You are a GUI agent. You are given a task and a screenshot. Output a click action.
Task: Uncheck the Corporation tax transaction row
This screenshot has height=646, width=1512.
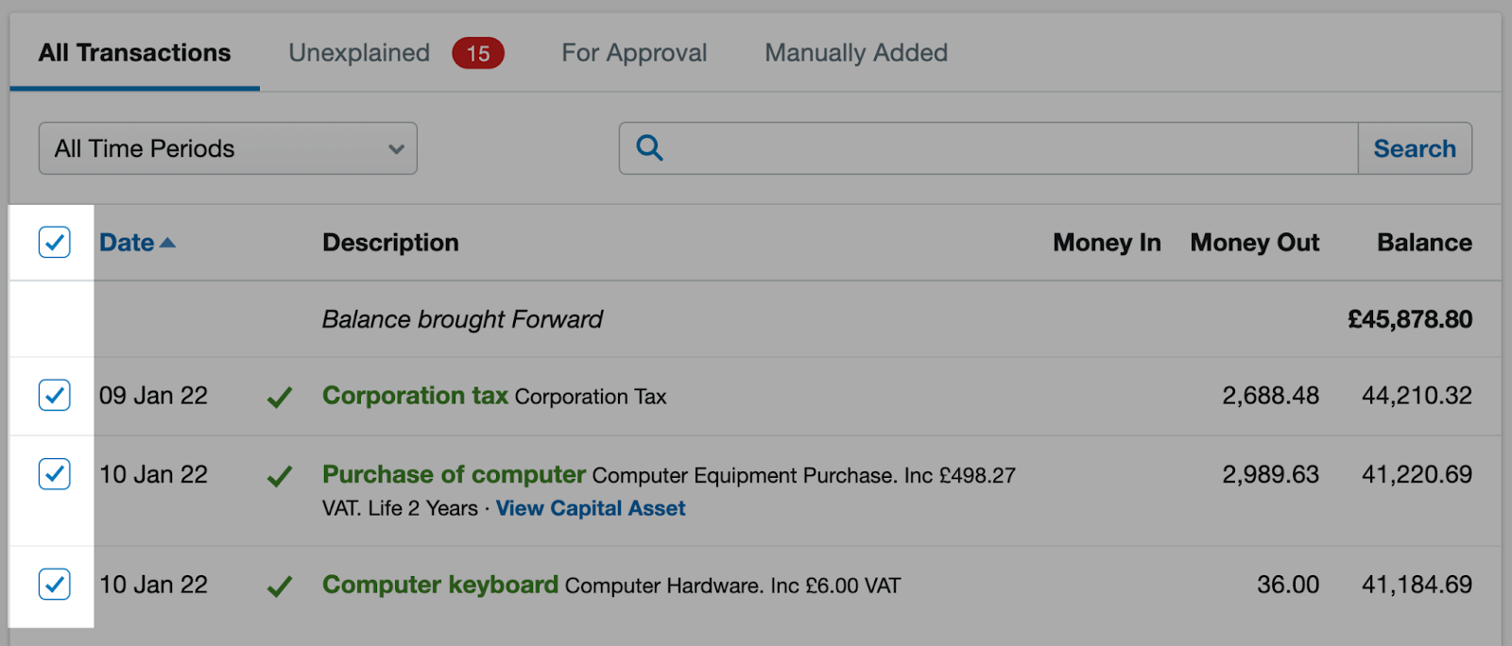point(54,396)
